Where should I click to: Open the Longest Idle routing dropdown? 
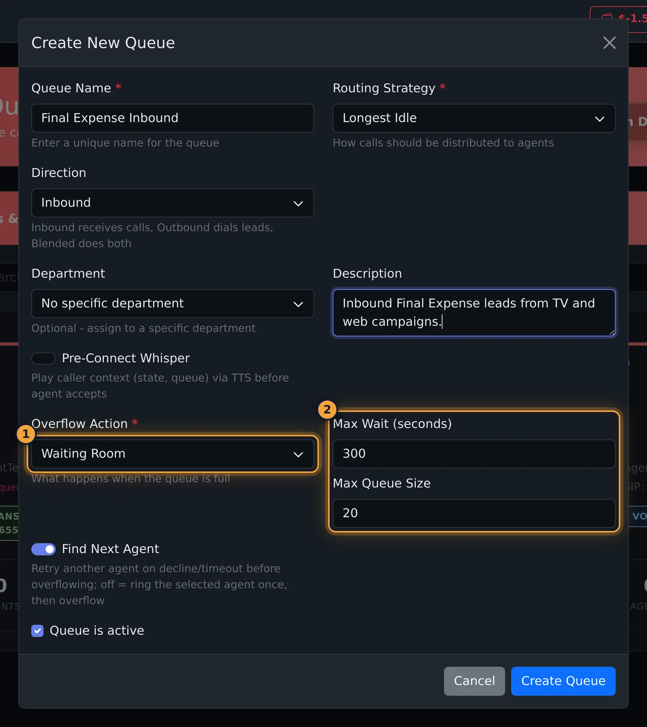click(x=474, y=118)
